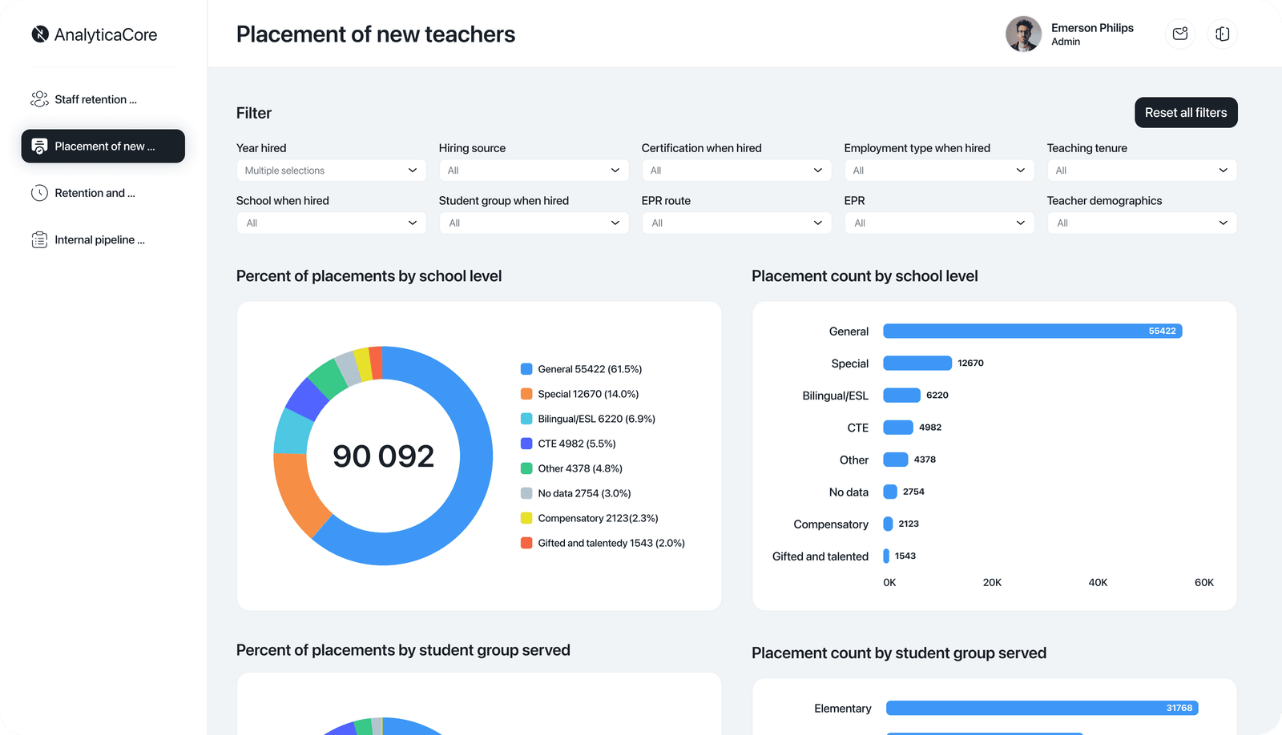Expand Certification when hired dropdown
1282x735 pixels.
(x=736, y=171)
